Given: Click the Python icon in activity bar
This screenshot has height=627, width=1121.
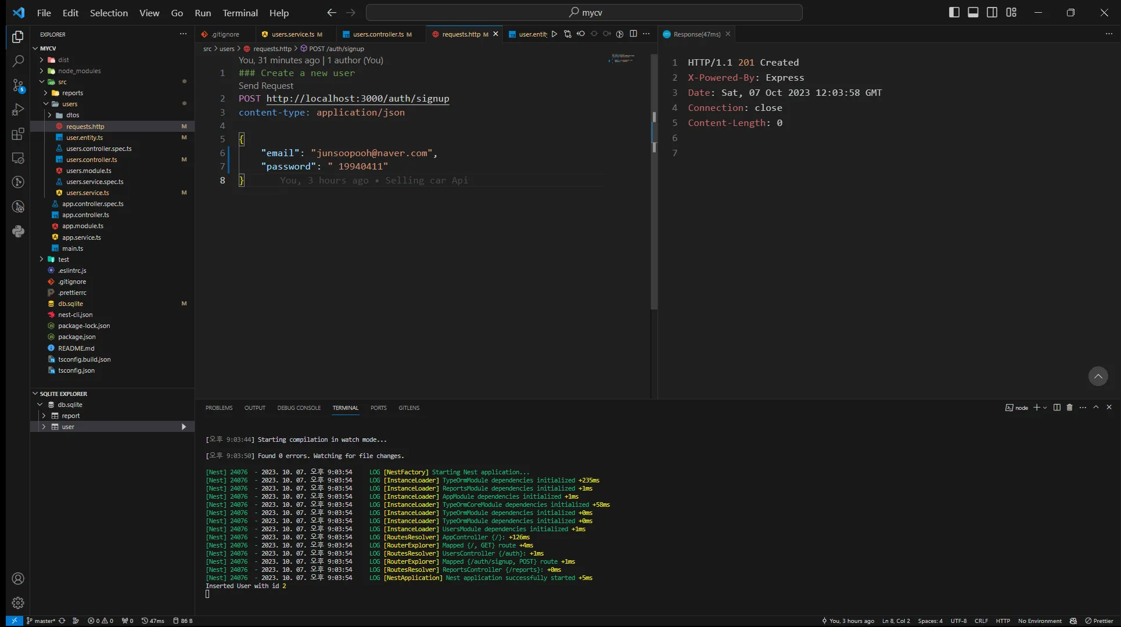Looking at the screenshot, I should pos(17,232).
